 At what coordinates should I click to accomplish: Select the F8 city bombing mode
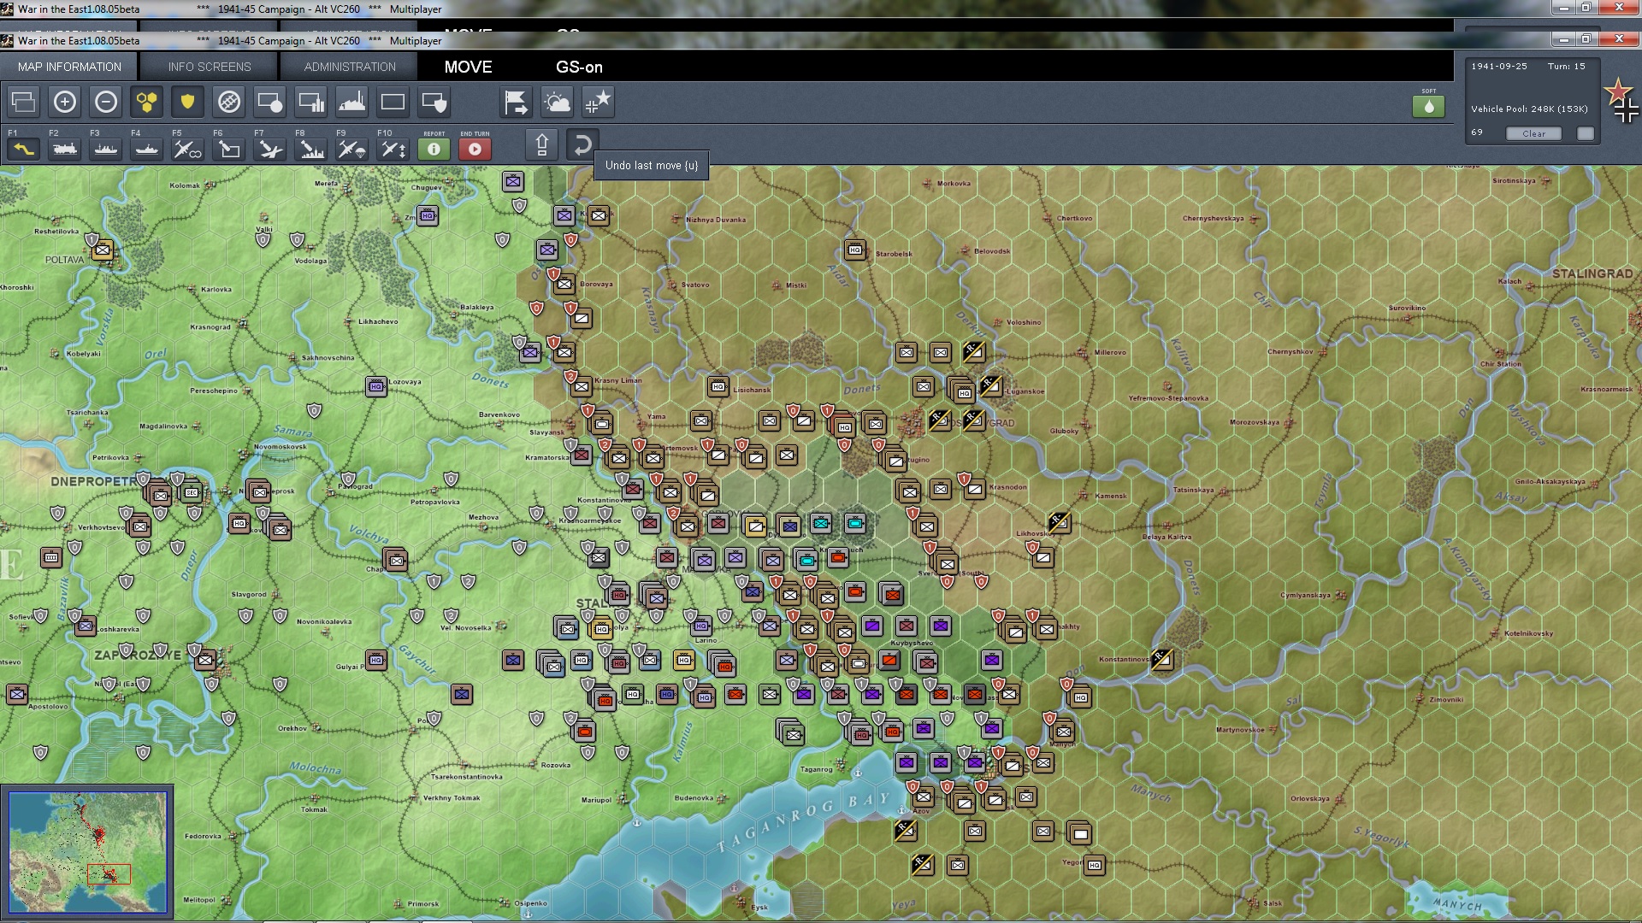(311, 149)
